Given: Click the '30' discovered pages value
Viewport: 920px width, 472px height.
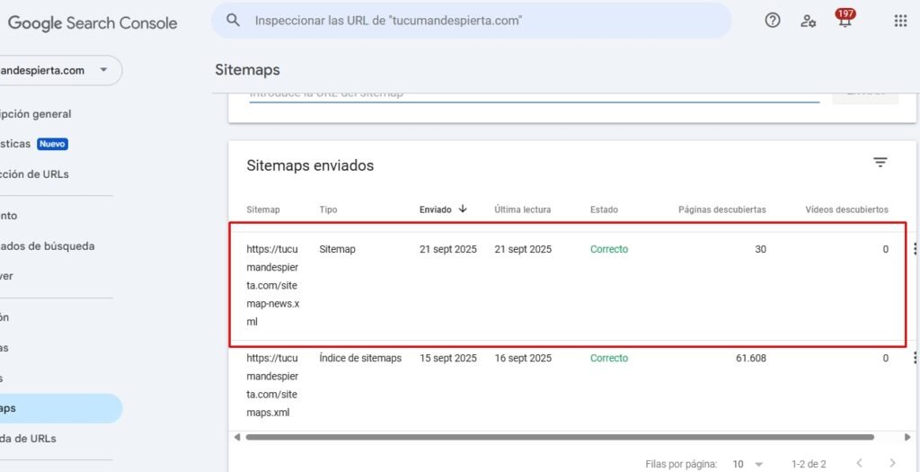Looking at the screenshot, I should (x=760, y=250).
